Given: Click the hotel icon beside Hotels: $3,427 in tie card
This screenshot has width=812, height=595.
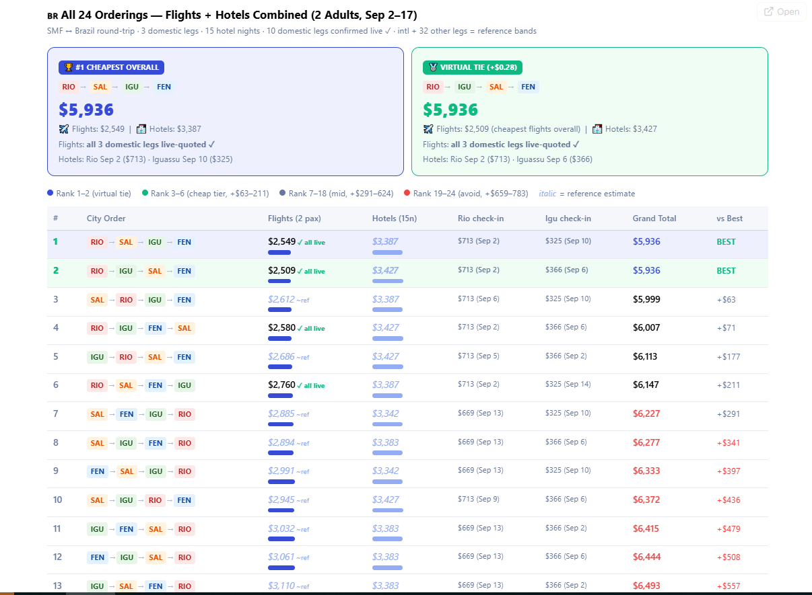Looking at the screenshot, I should tap(597, 129).
